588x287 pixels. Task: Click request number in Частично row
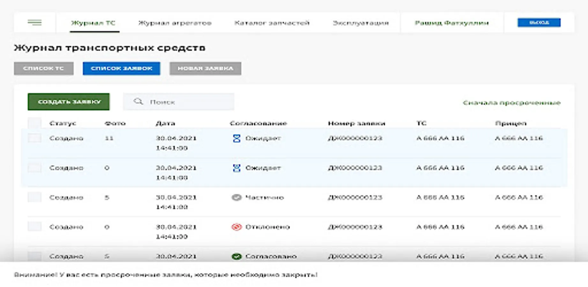(x=355, y=197)
